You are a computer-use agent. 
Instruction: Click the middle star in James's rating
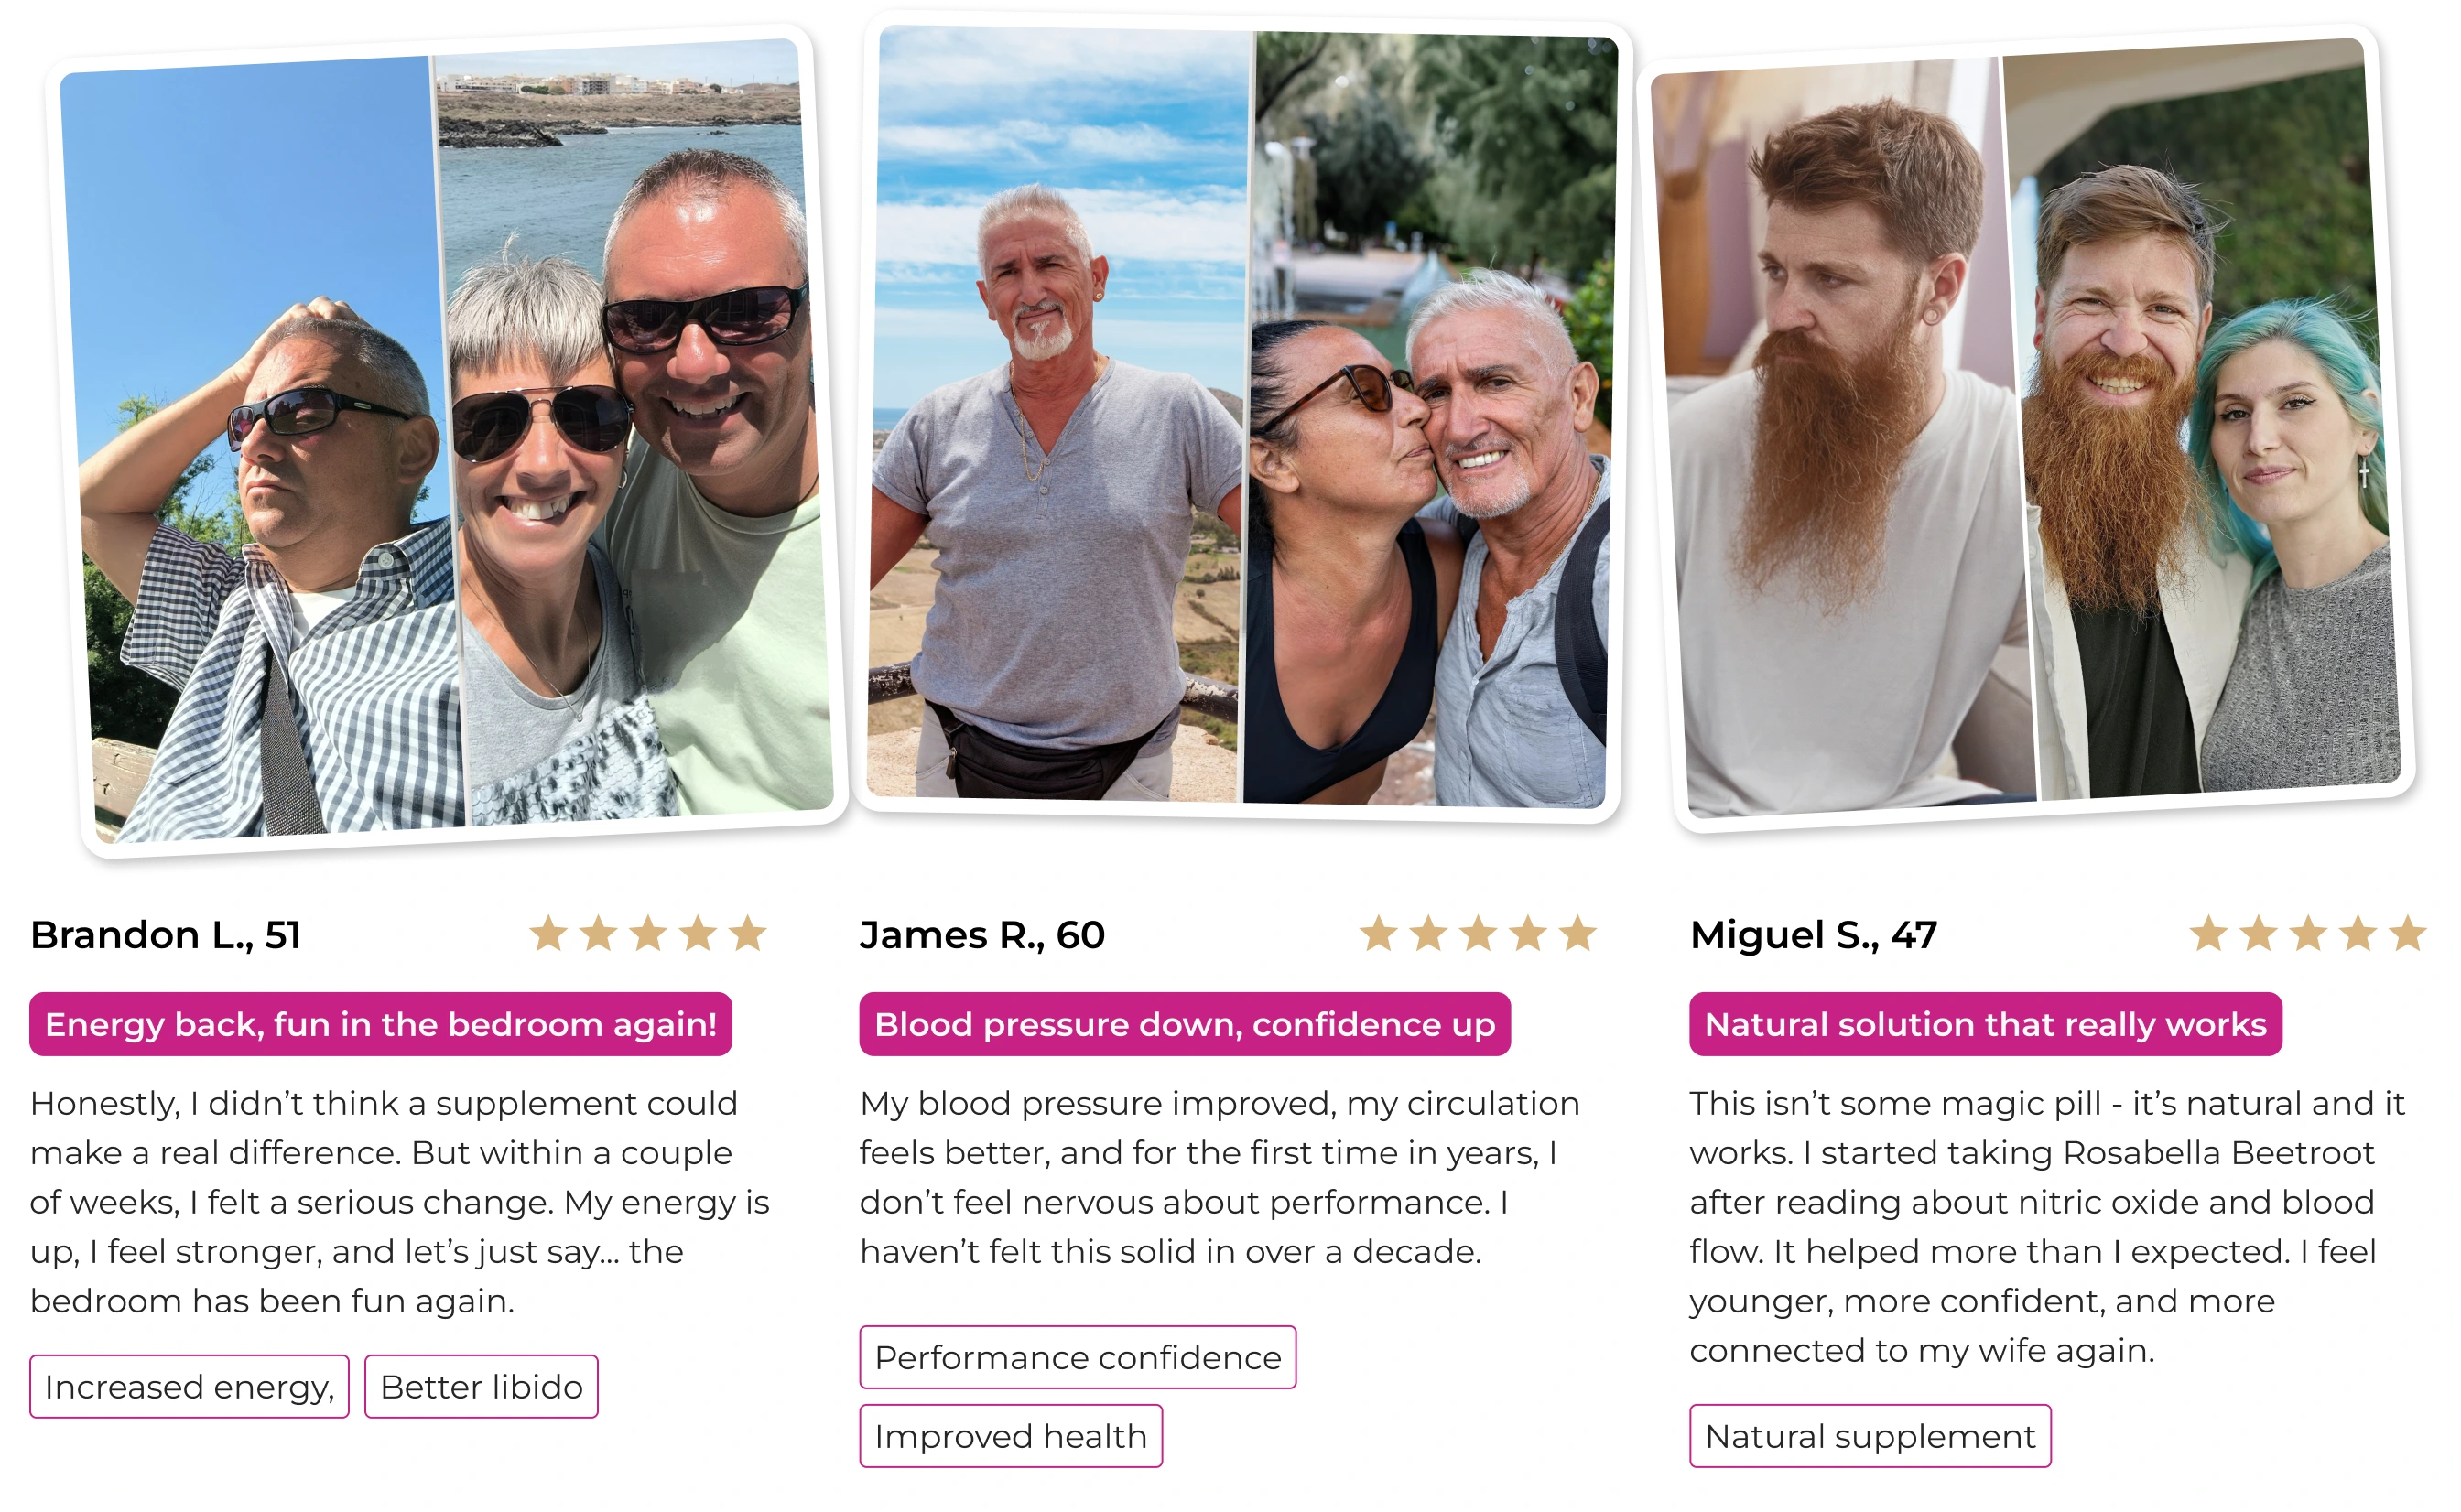[1478, 933]
